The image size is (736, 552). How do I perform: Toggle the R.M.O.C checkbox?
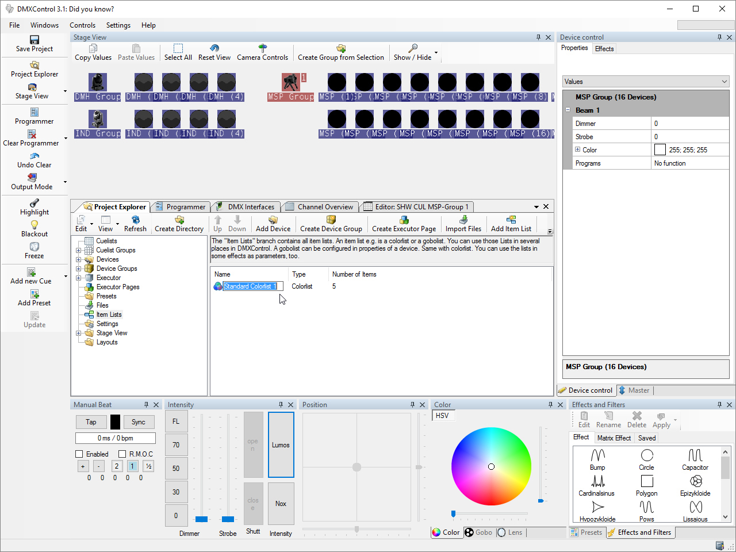(x=122, y=454)
